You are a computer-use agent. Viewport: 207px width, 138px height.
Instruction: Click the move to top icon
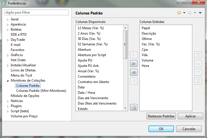(198, 55)
